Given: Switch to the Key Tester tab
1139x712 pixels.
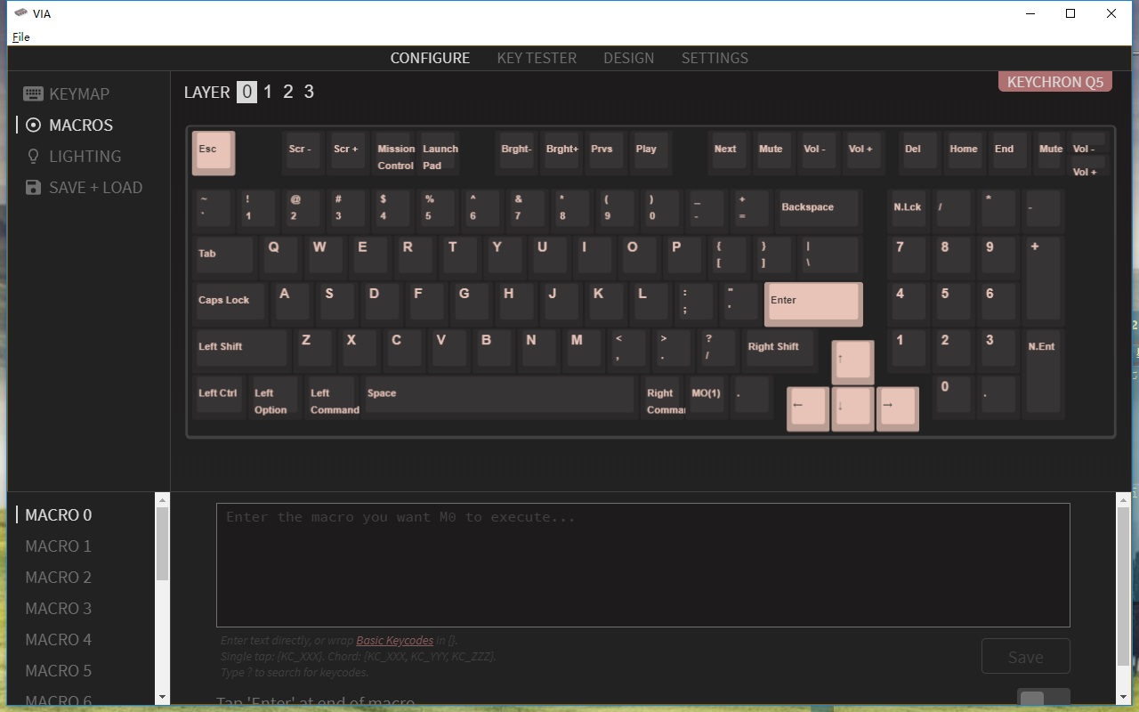Looking at the screenshot, I should [537, 58].
